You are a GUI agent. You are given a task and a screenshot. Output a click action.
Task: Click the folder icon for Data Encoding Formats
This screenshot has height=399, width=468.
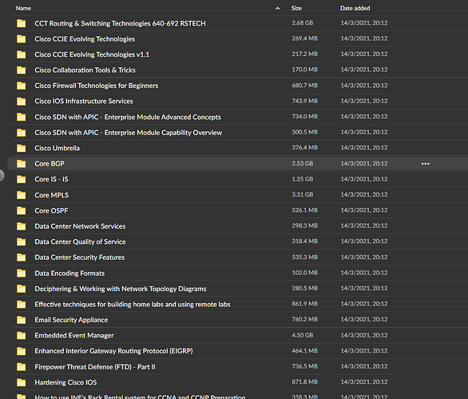pos(22,273)
